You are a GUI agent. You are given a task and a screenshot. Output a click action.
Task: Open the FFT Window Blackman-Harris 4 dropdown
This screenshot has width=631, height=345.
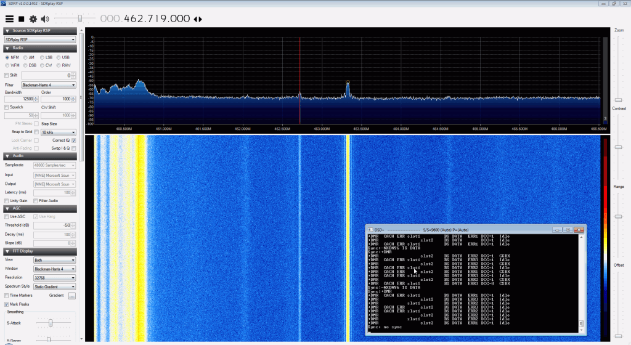[54, 269]
